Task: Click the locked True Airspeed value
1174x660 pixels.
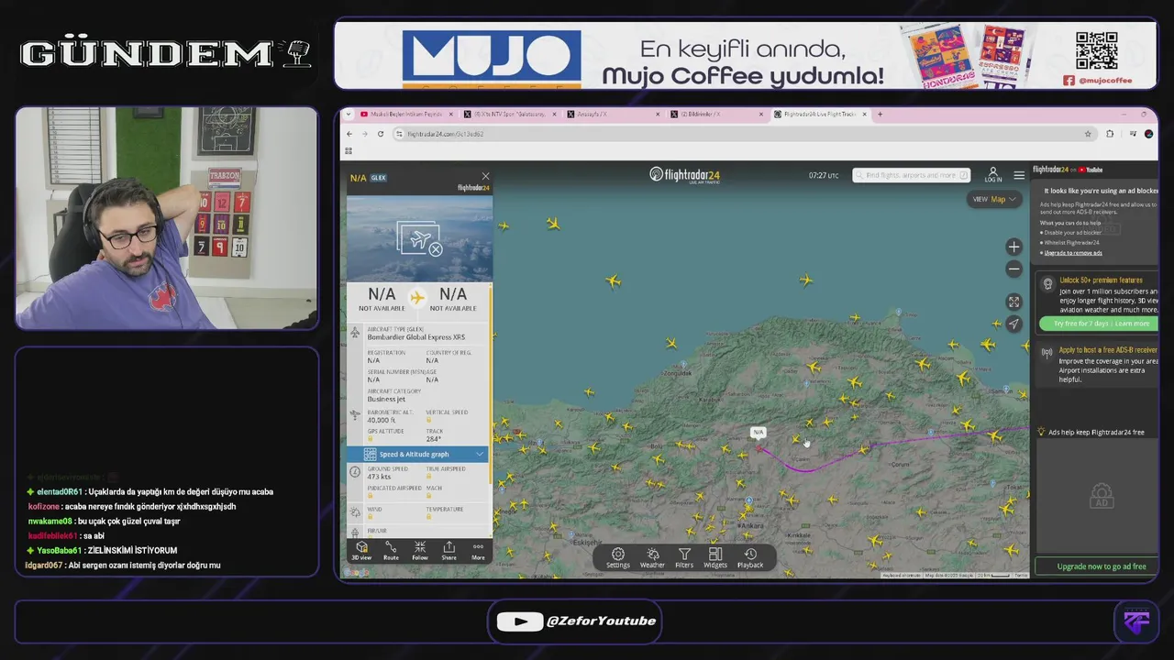Action: pyautogui.click(x=429, y=477)
